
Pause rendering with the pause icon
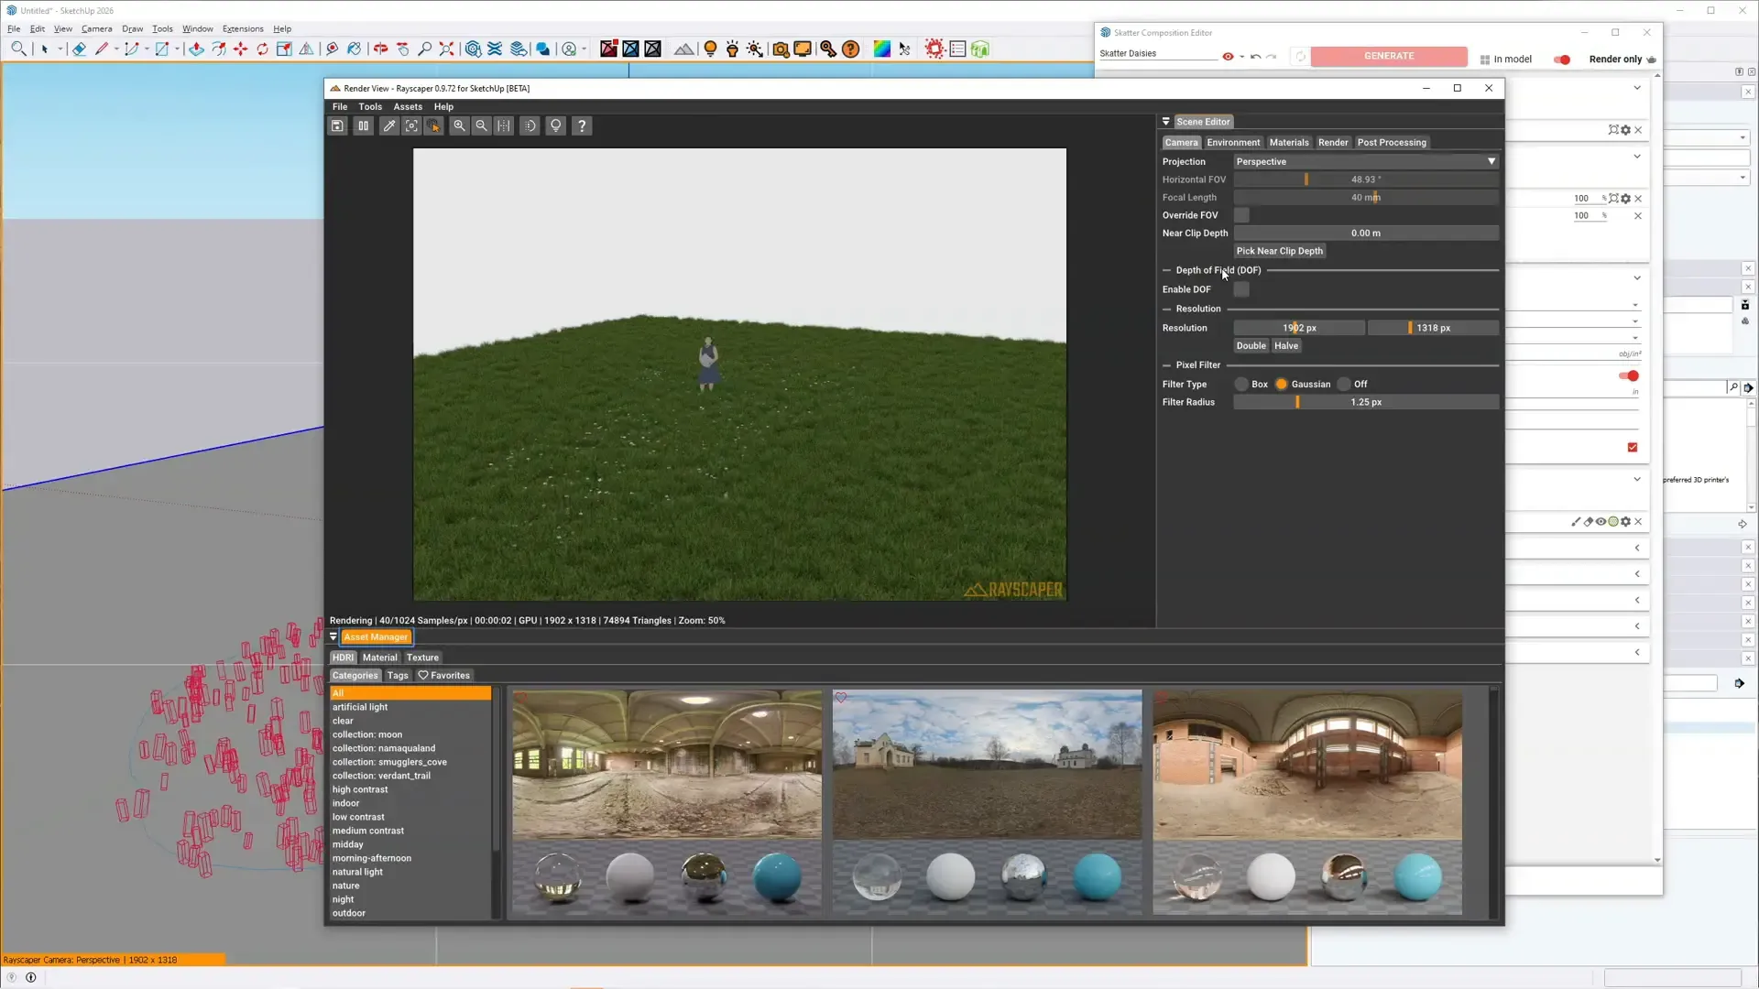point(364,126)
